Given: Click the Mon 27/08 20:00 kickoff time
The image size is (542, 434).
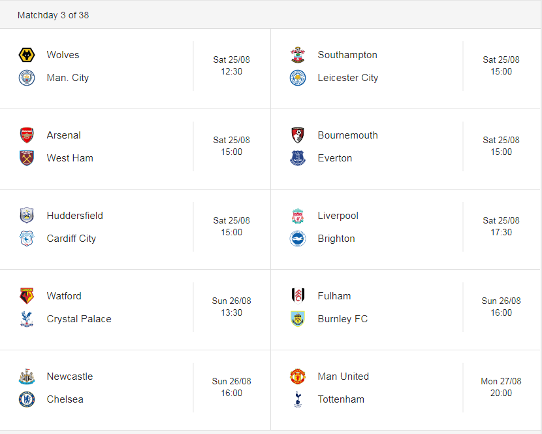Looking at the screenshot, I should [x=501, y=387].
